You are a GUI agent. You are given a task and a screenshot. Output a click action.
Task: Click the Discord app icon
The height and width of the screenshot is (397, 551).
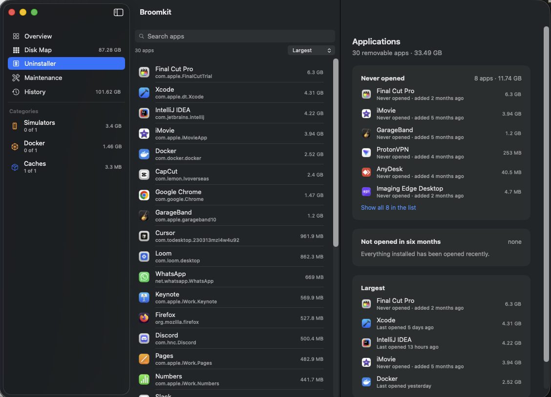coord(144,338)
